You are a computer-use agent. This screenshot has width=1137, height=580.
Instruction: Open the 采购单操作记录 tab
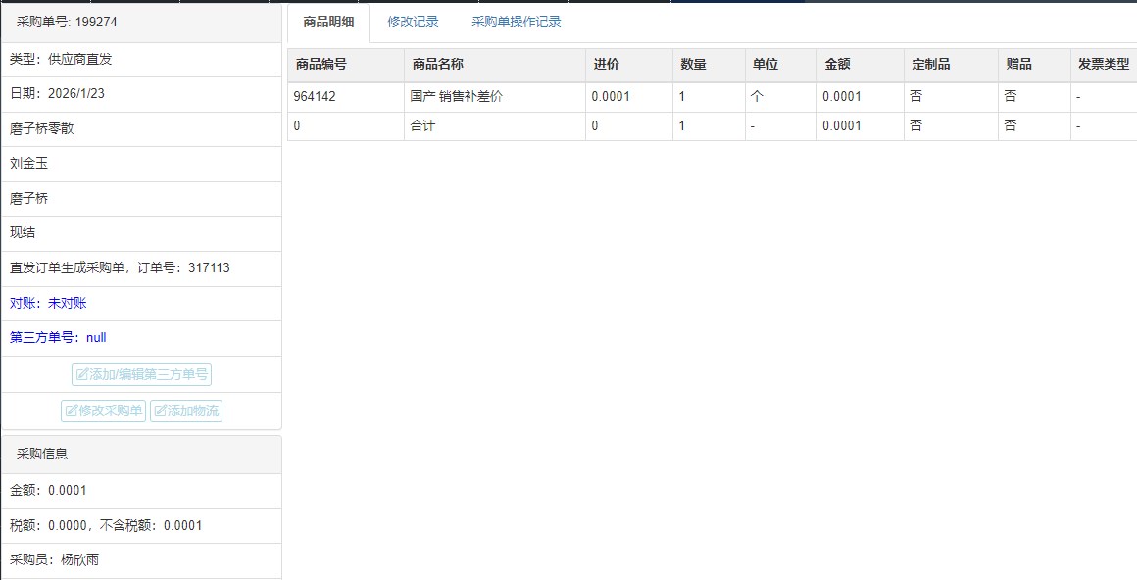point(516,22)
